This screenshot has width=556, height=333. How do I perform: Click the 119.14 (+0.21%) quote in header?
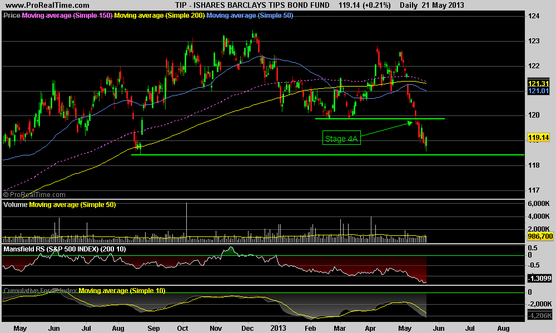tap(365, 6)
